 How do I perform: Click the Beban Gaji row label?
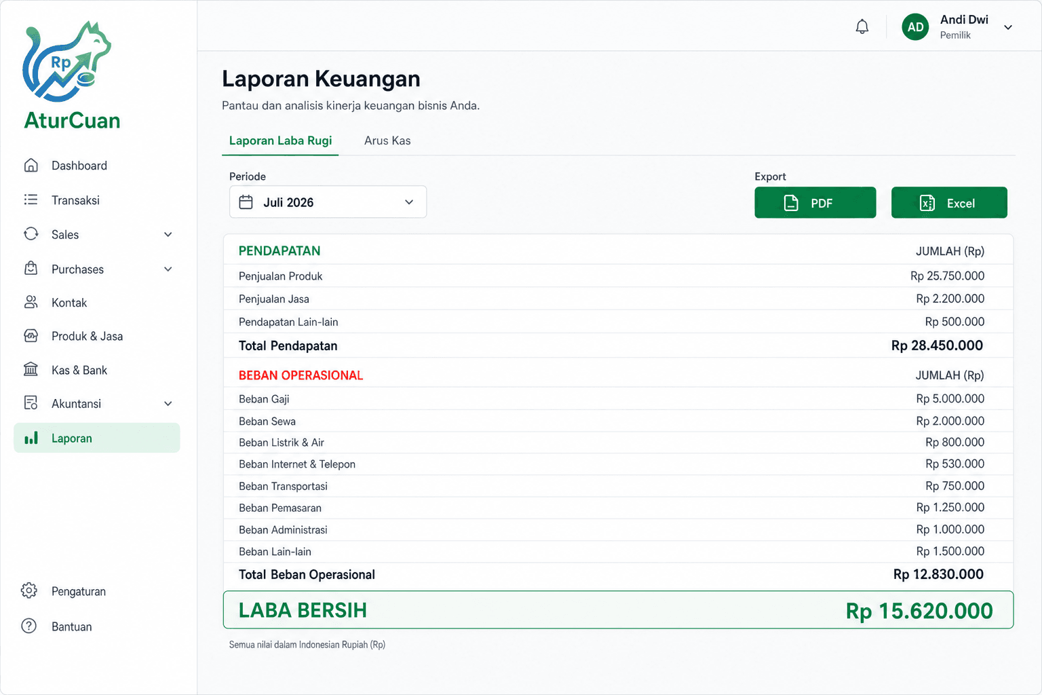click(264, 399)
